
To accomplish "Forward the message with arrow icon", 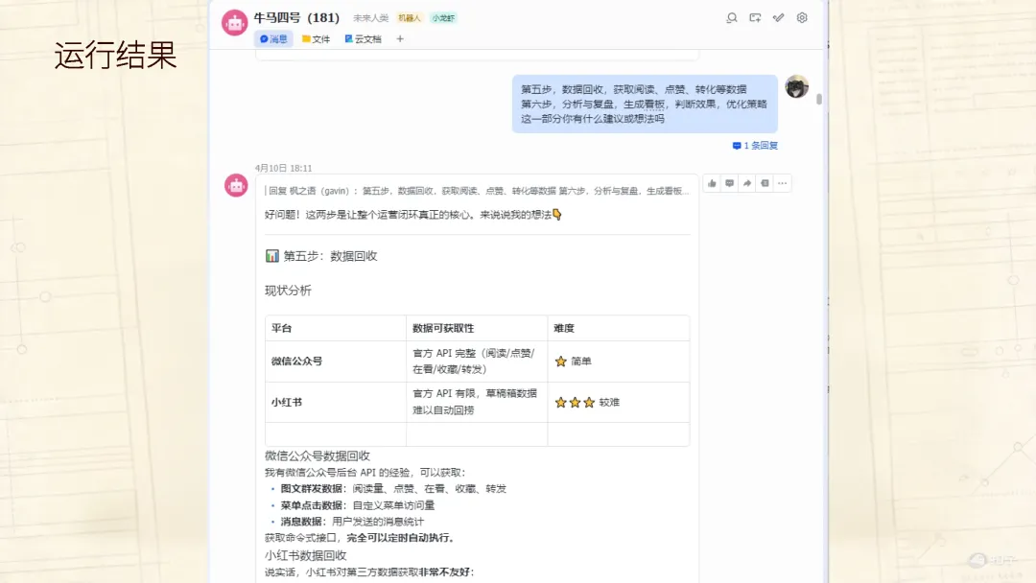I will click(747, 183).
